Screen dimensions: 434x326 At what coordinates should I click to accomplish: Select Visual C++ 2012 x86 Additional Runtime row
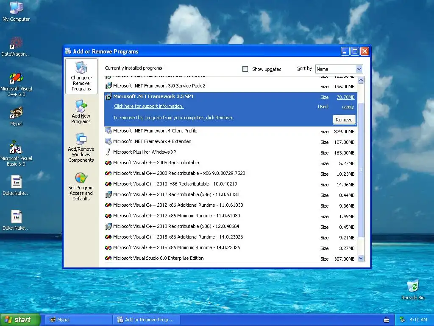point(231,205)
